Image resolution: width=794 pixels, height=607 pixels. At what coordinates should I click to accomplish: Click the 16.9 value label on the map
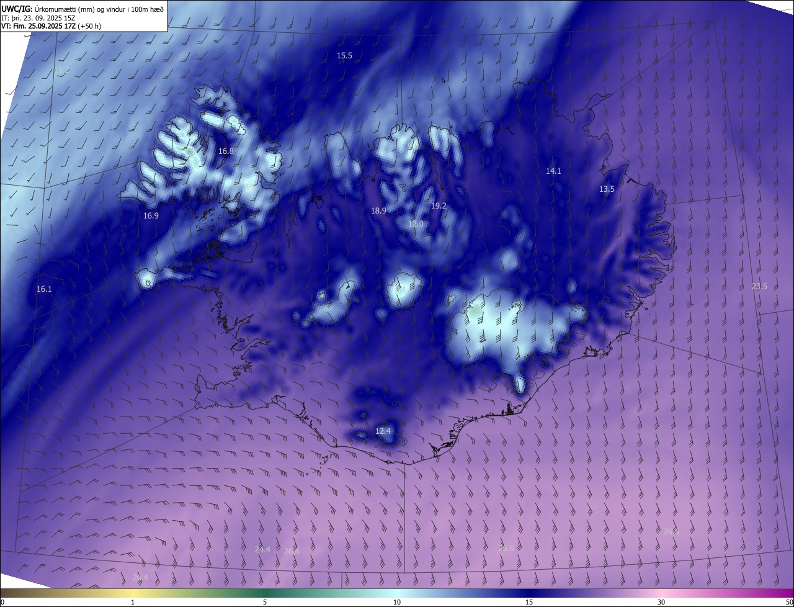pyautogui.click(x=151, y=216)
